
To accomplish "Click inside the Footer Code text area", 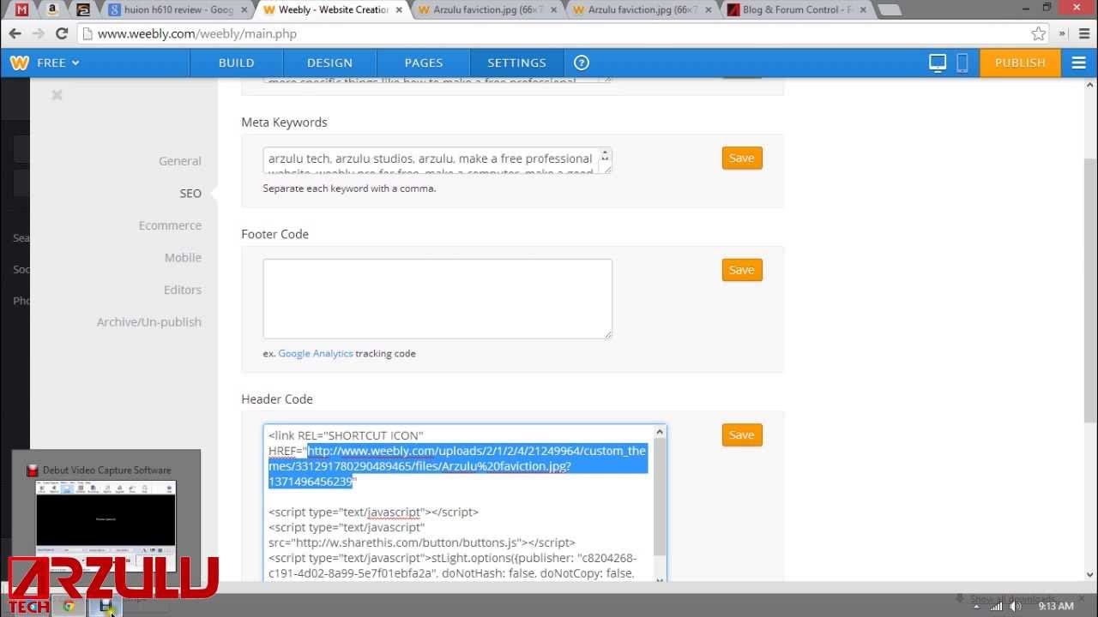I will [437, 297].
